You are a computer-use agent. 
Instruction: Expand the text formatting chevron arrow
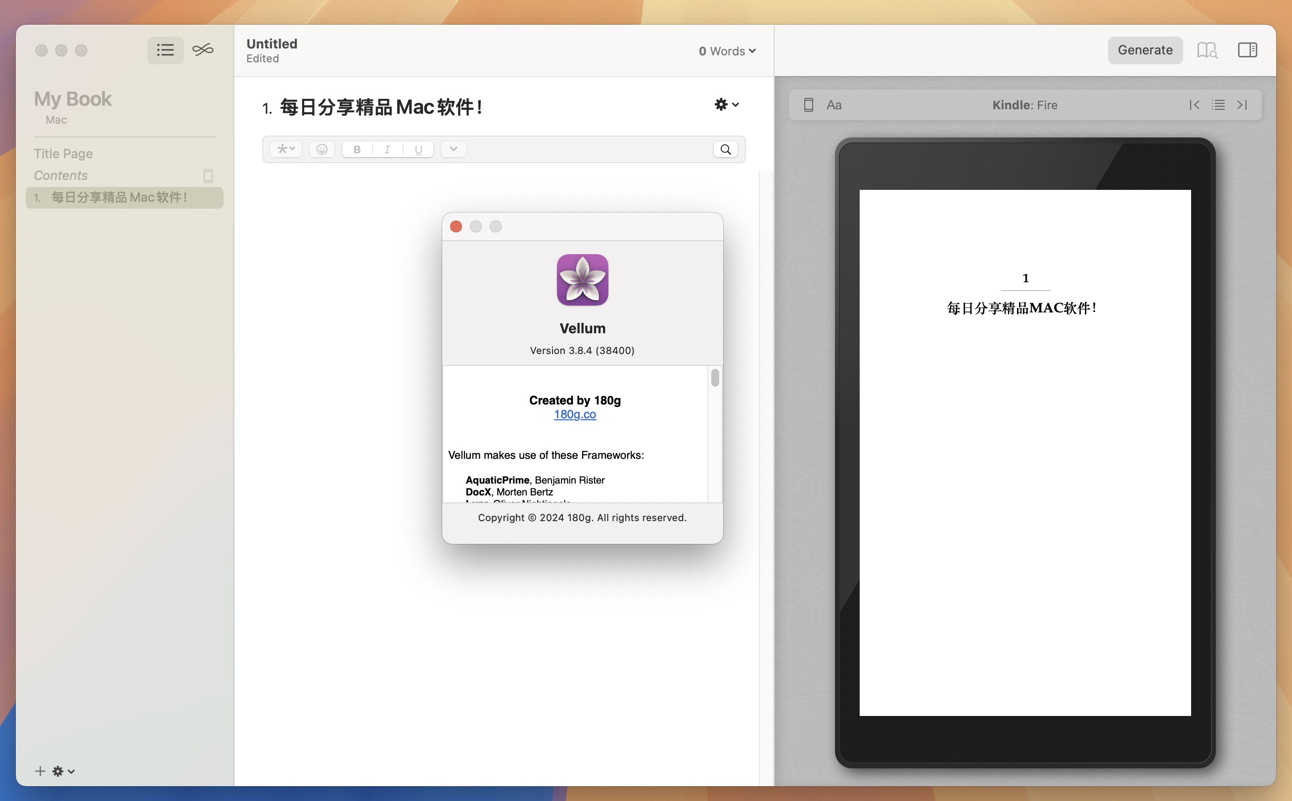[x=453, y=148]
